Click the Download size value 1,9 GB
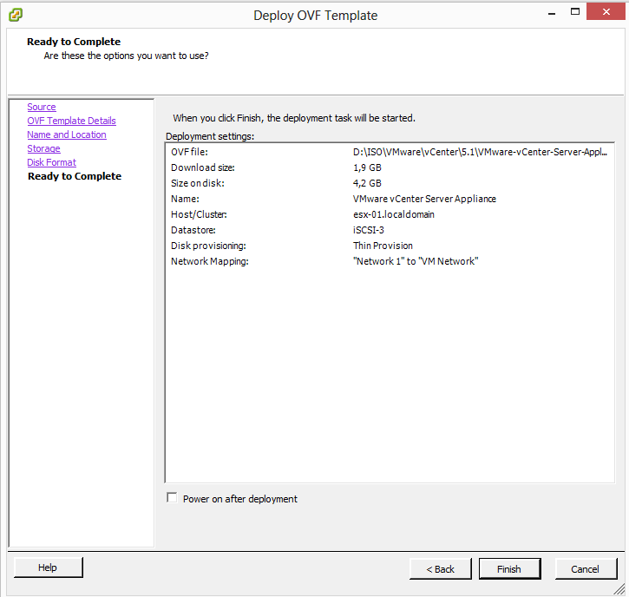The width and height of the screenshot is (629, 597). (x=367, y=167)
